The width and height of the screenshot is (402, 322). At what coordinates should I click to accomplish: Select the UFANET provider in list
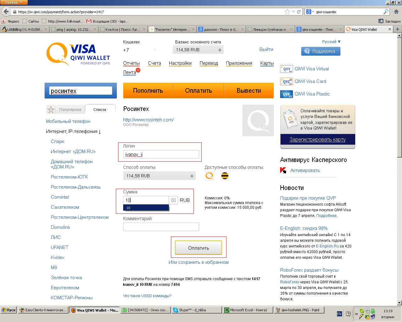coord(60,247)
